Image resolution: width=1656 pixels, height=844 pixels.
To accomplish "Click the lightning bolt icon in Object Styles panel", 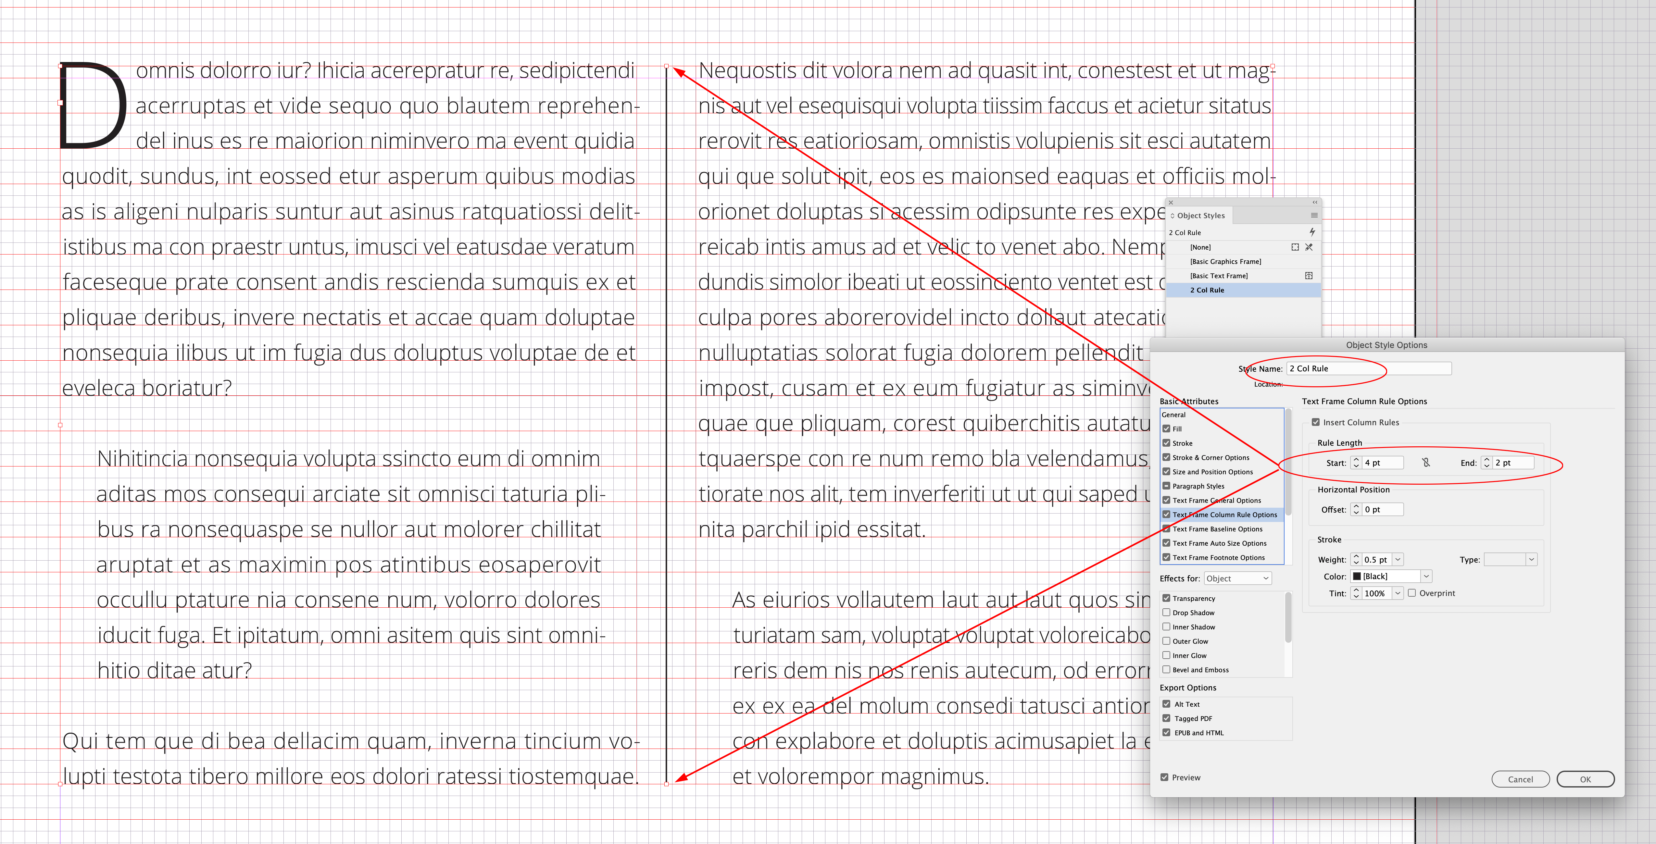I will click(x=1313, y=233).
